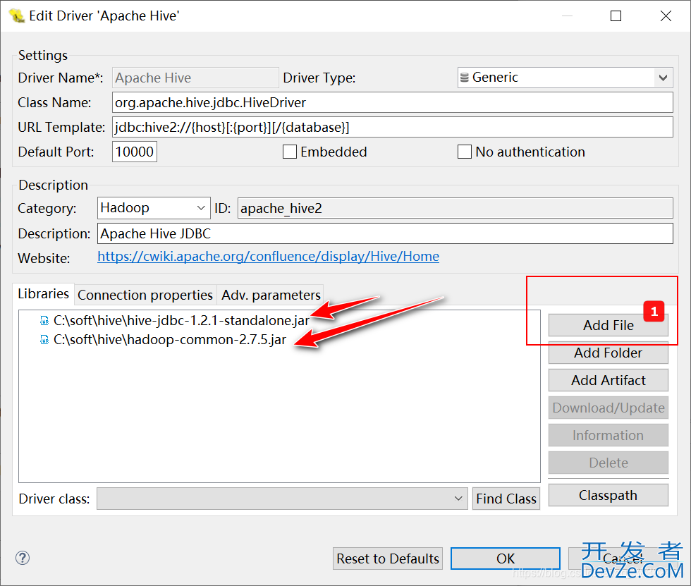The image size is (691, 586).
Task: Click the JAR icon beside hive-jdbc-1.2.1-standalone.jar
Action: coord(44,321)
